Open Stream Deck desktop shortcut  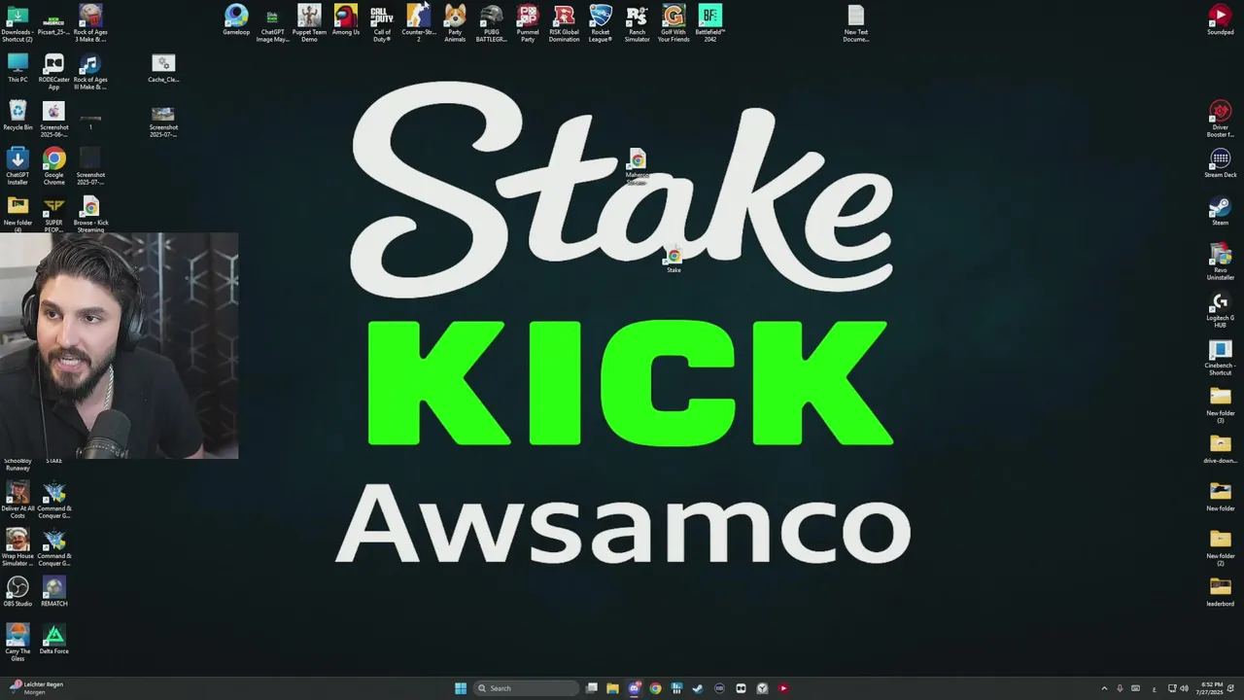point(1220,162)
